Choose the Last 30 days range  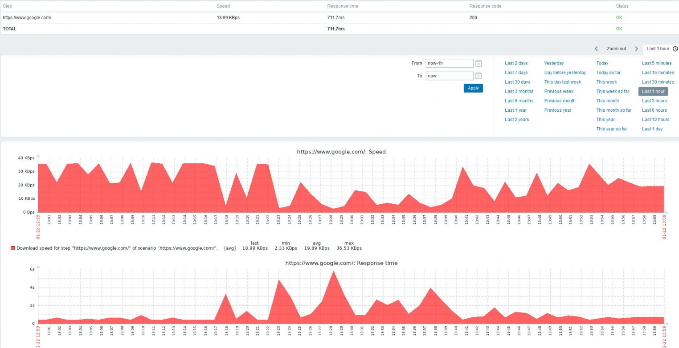(x=517, y=82)
